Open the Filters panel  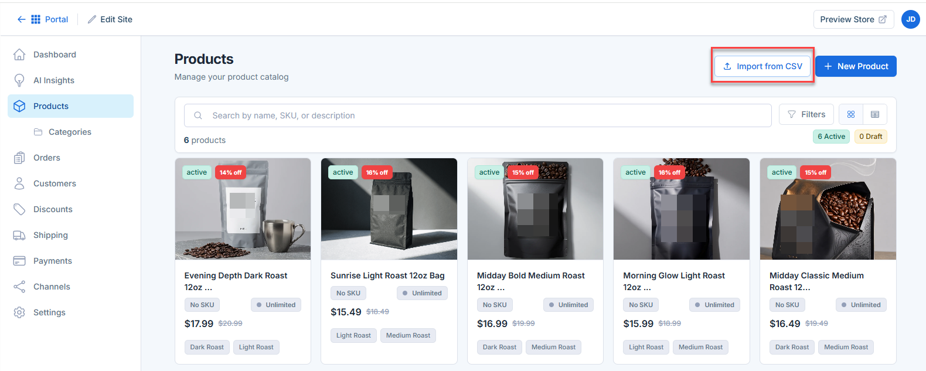pos(806,114)
